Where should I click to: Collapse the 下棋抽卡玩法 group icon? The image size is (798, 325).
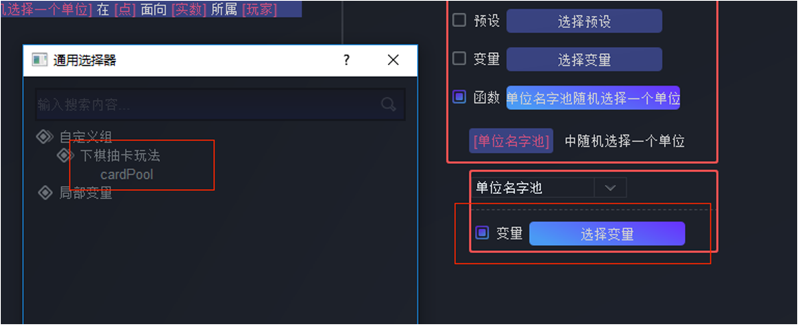click(x=65, y=156)
